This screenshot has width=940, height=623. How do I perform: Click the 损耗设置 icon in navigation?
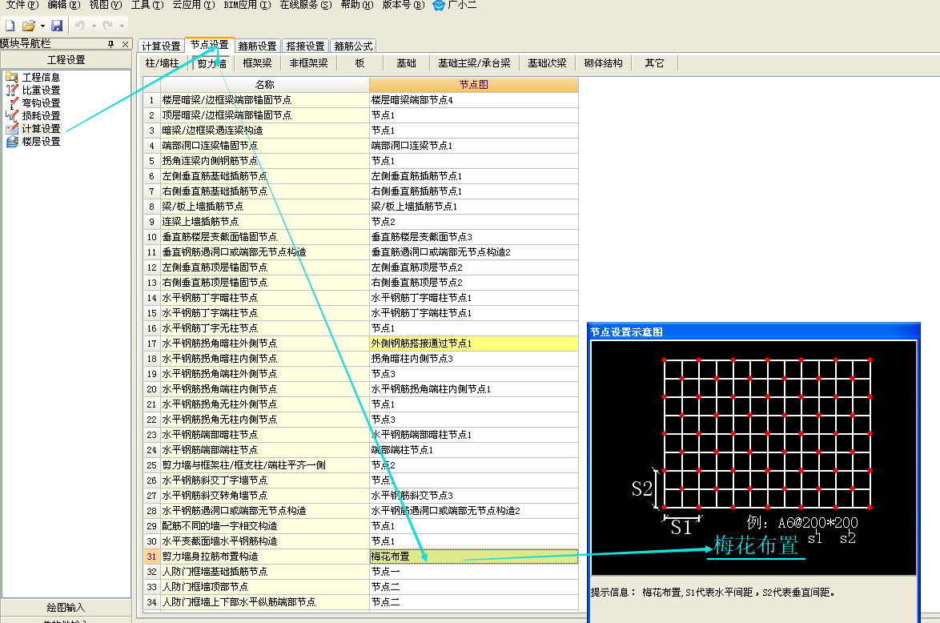pyautogui.click(x=11, y=116)
